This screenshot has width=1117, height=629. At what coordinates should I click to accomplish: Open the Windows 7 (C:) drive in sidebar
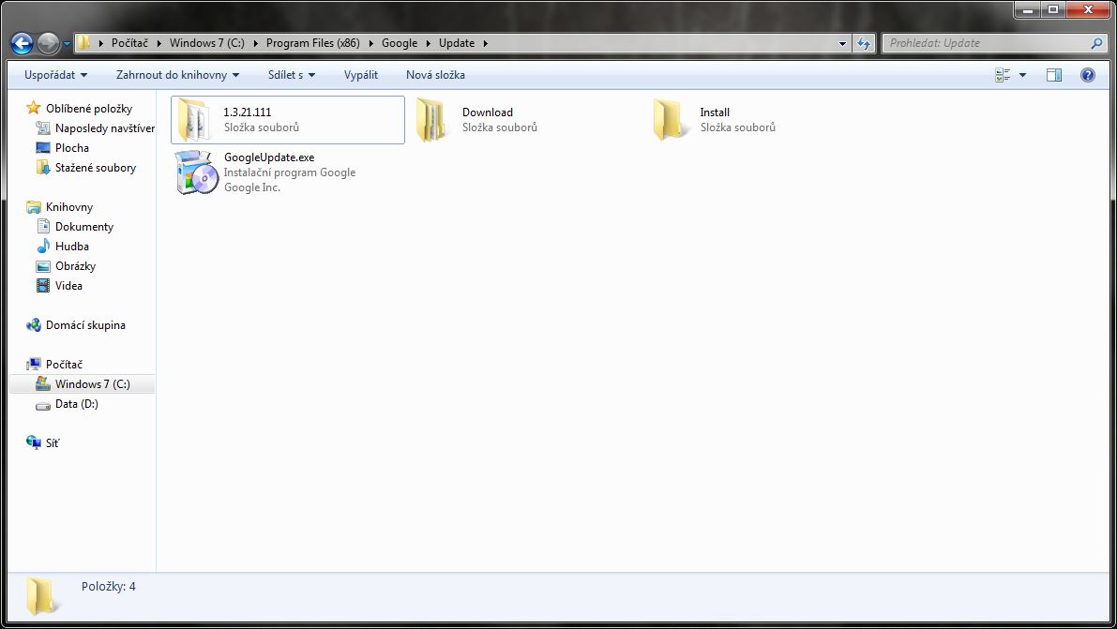point(93,384)
